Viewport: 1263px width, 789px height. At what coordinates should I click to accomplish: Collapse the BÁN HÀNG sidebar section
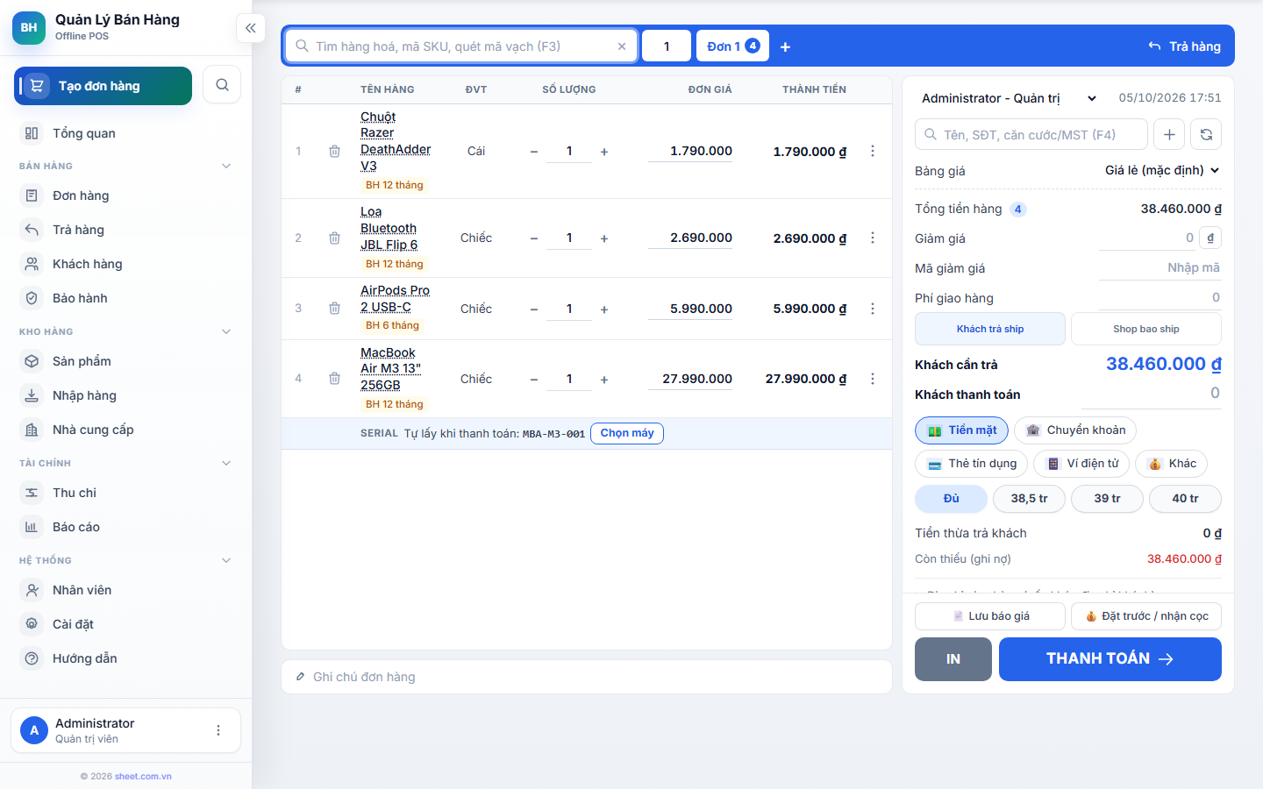(226, 166)
